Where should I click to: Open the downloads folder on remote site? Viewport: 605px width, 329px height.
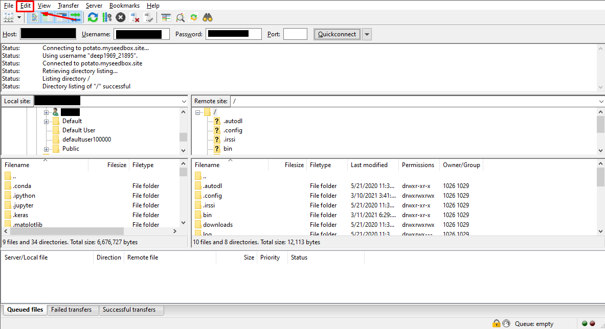tap(217, 224)
